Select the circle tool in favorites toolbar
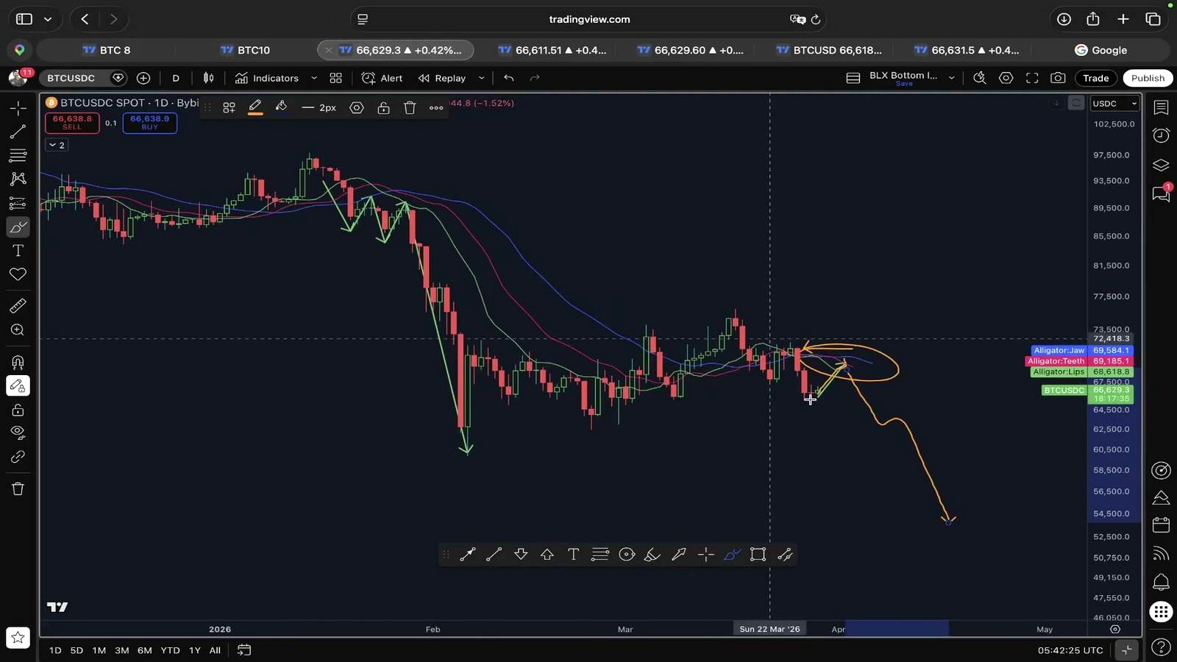The height and width of the screenshot is (662, 1177). tap(627, 555)
